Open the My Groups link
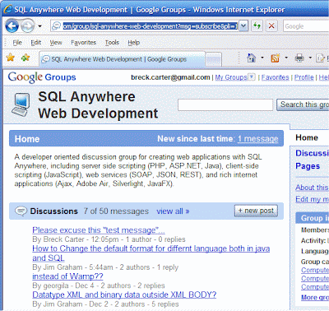 tap(231, 77)
